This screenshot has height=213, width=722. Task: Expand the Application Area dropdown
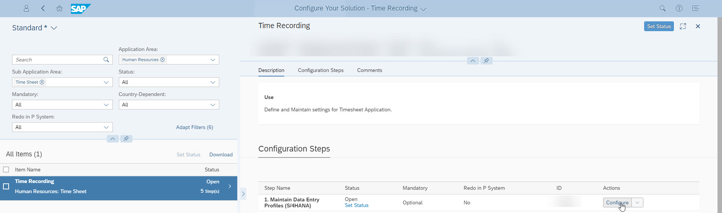213,60
